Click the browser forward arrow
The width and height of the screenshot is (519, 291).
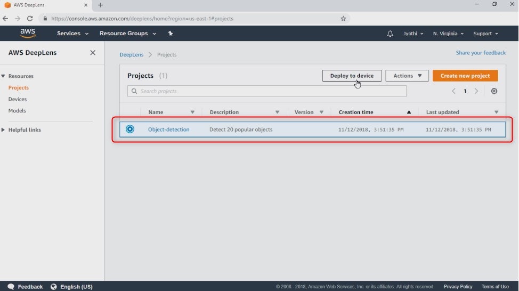tap(18, 19)
